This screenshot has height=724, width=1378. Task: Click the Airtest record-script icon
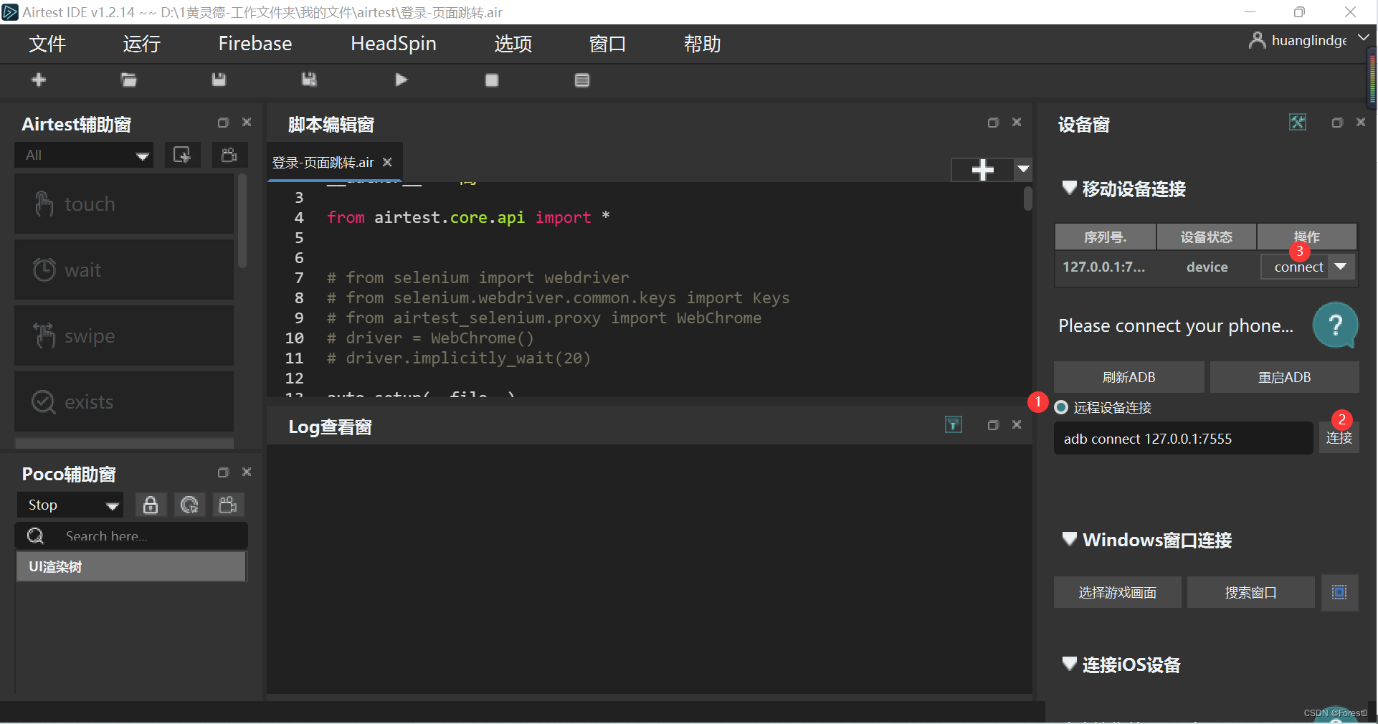click(182, 155)
